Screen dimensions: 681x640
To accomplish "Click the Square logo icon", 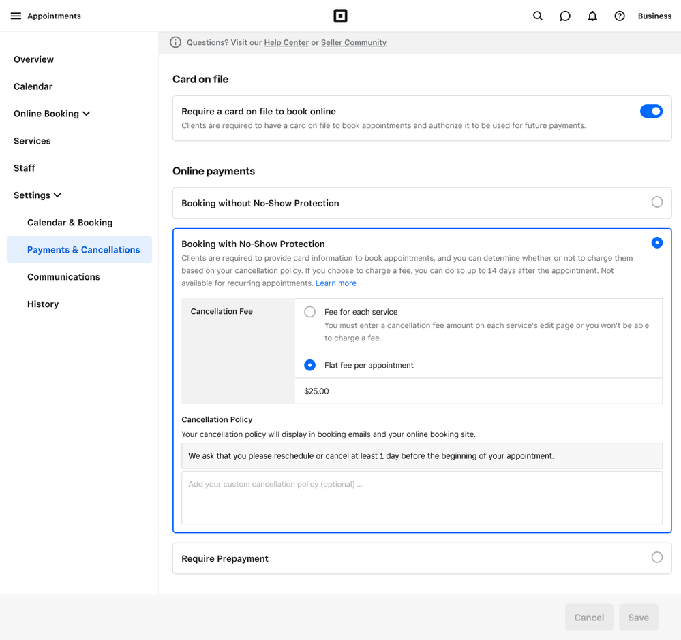I will [x=340, y=16].
